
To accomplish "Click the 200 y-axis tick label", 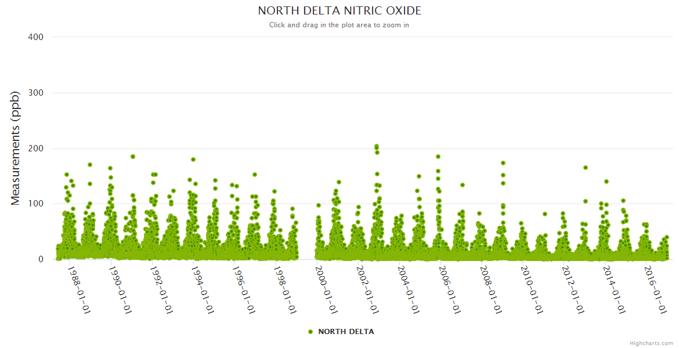I will [x=36, y=148].
